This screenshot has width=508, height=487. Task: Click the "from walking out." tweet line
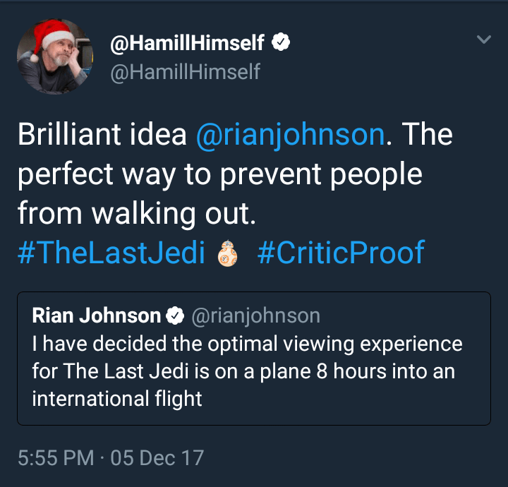pyautogui.click(x=135, y=213)
